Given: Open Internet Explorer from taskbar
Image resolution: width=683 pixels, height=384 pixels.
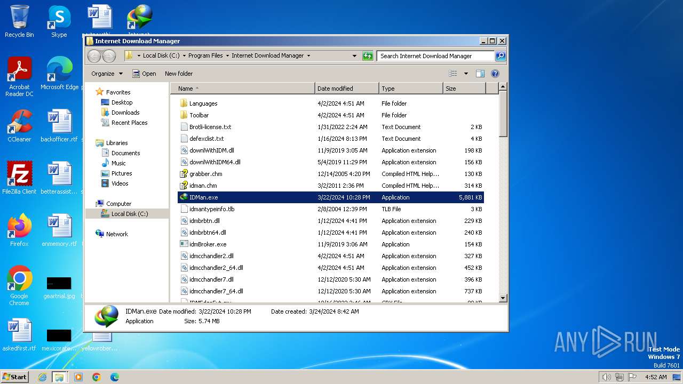Looking at the screenshot, I should pos(42,377).
